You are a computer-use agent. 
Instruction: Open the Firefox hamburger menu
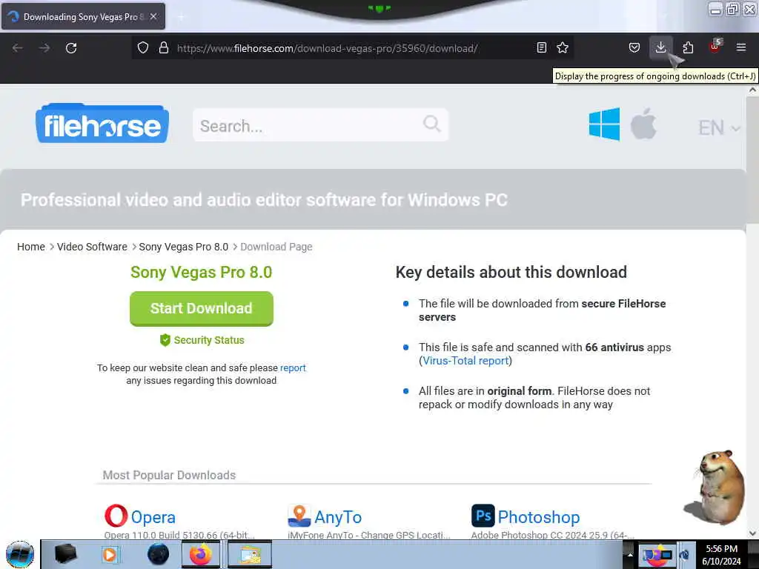pyautogui.click(x=741, y=47)
